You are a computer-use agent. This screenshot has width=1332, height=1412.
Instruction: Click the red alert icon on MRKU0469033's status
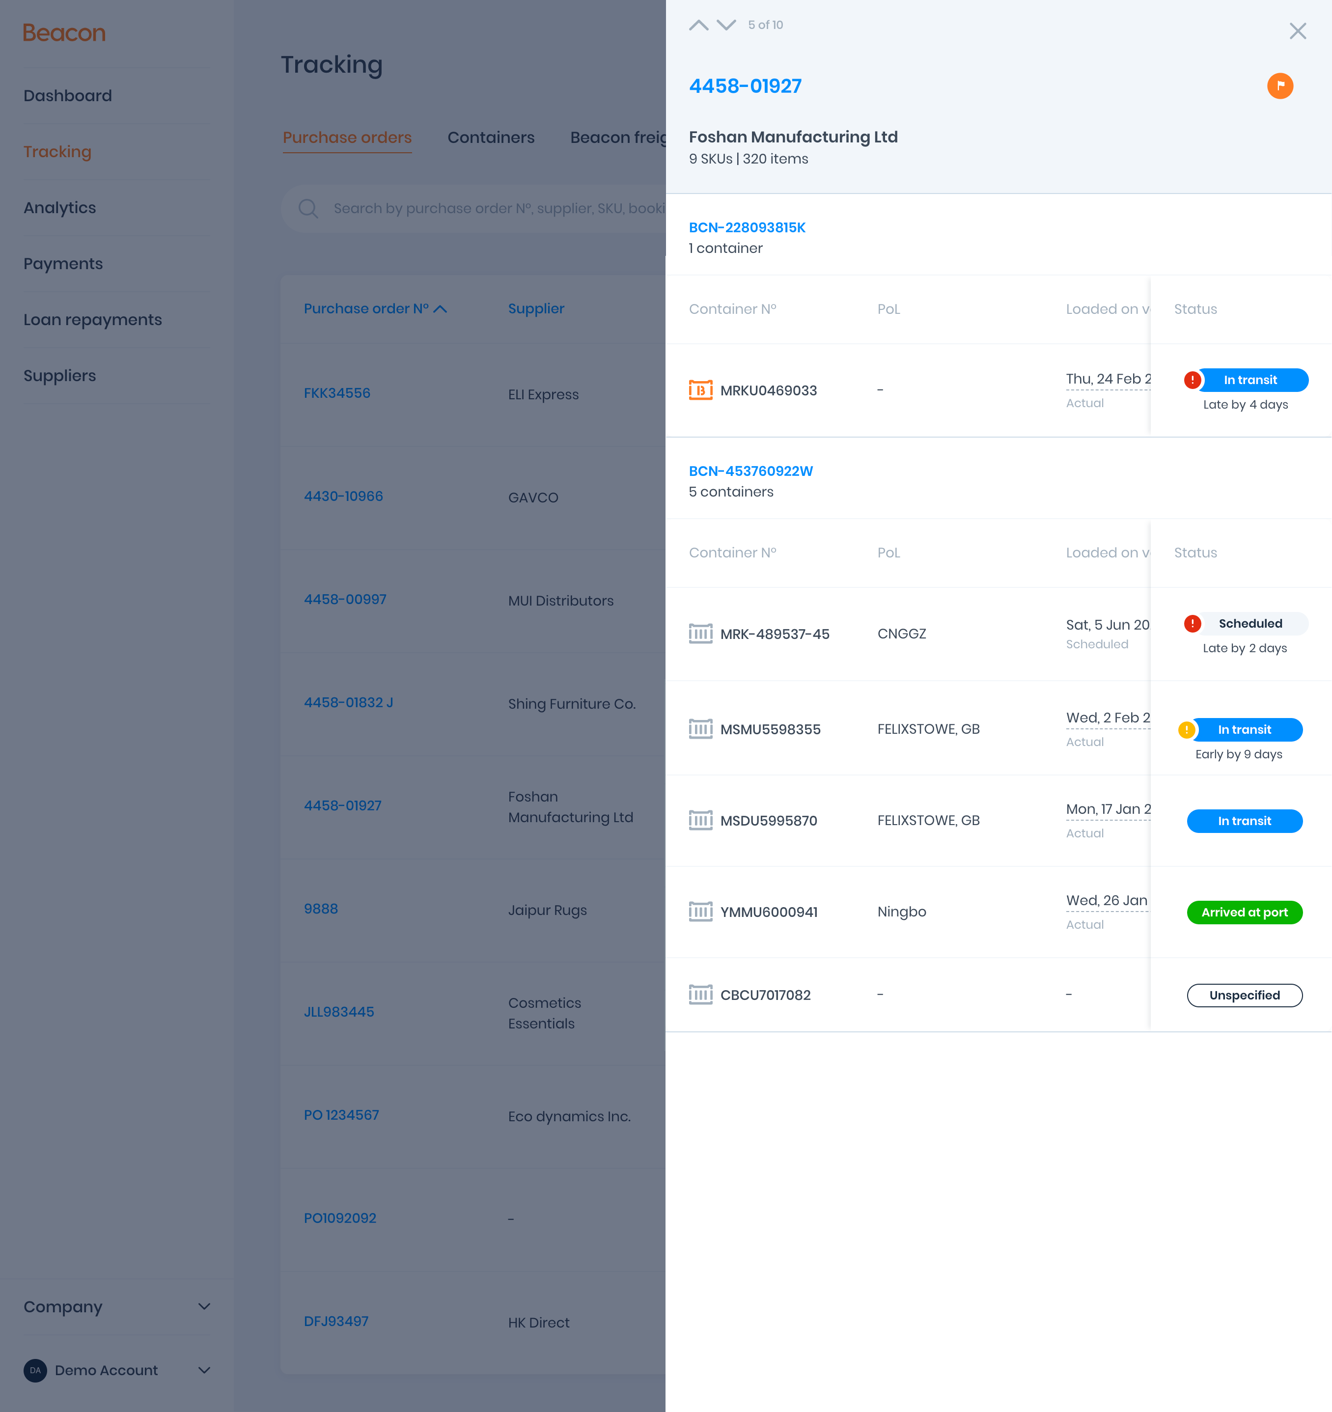[x=1192, y=380]
